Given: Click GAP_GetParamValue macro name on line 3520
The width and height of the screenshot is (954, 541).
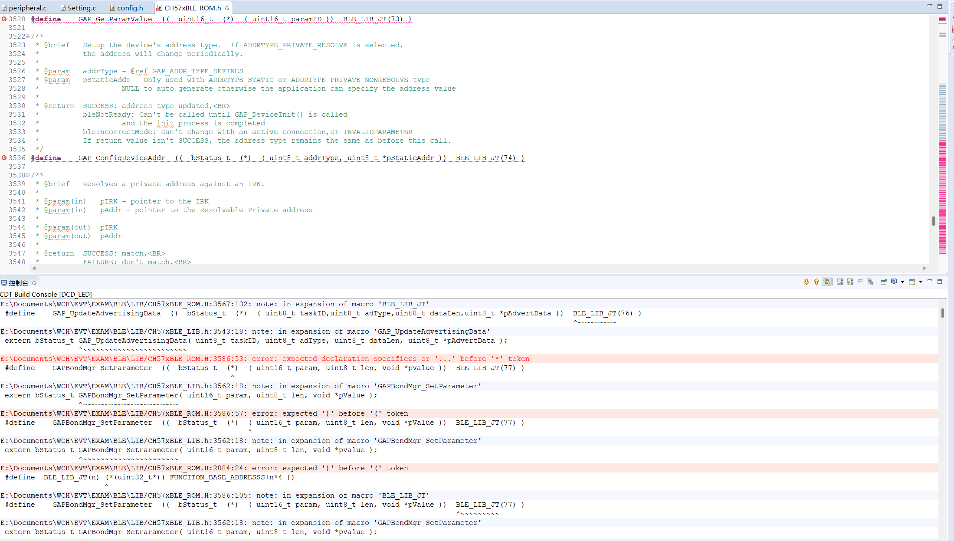Looking at the screenshot, I should (115, 19).
